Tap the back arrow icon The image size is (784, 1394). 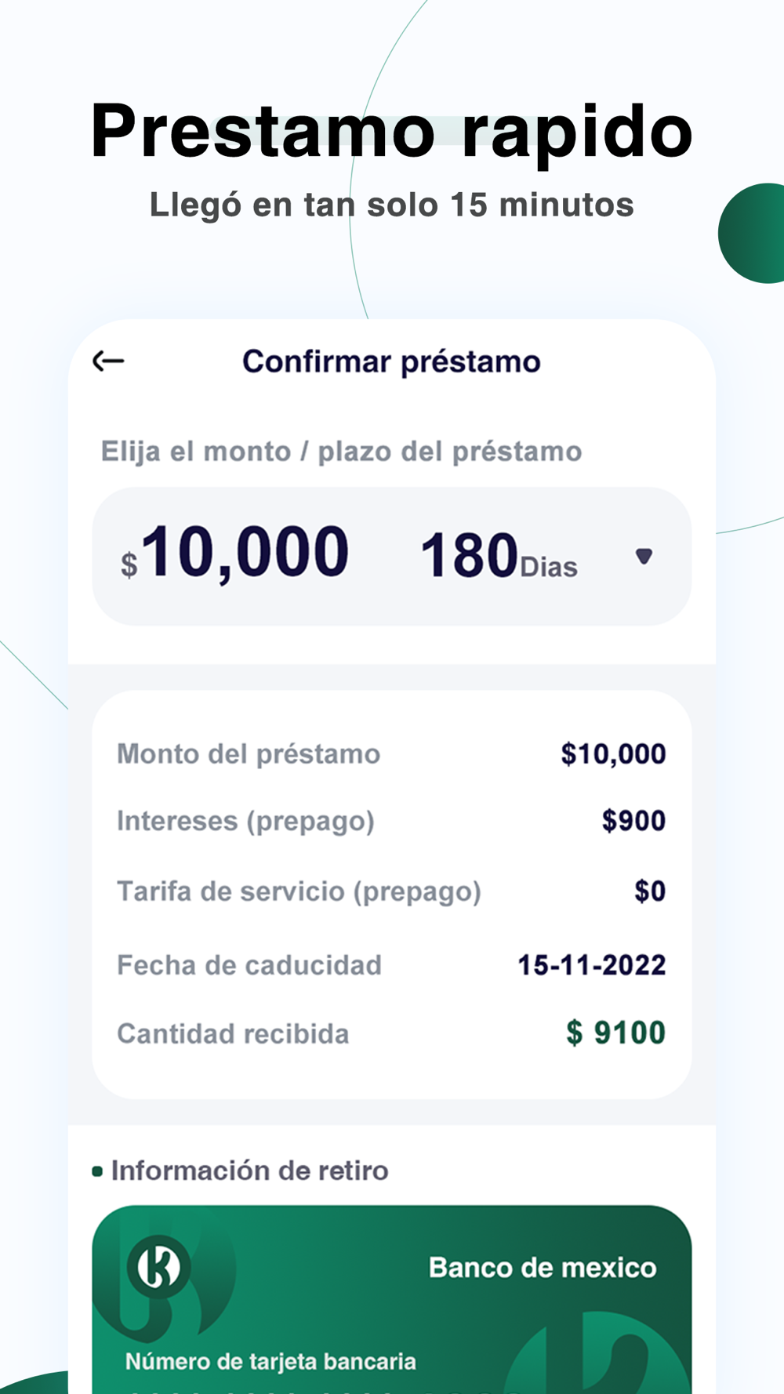pyautogui.click(x=108, y=361)
